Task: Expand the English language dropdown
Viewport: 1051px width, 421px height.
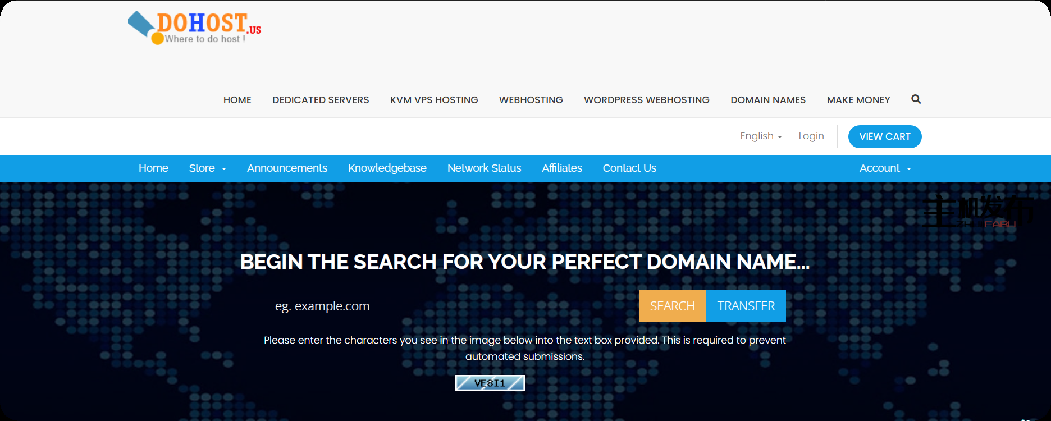Action: 761,136
